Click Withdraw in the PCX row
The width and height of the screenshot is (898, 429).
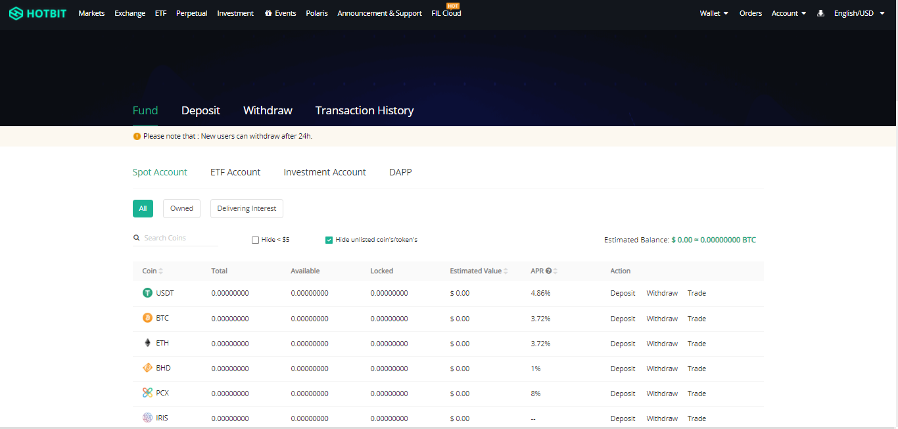click(662, 394)
